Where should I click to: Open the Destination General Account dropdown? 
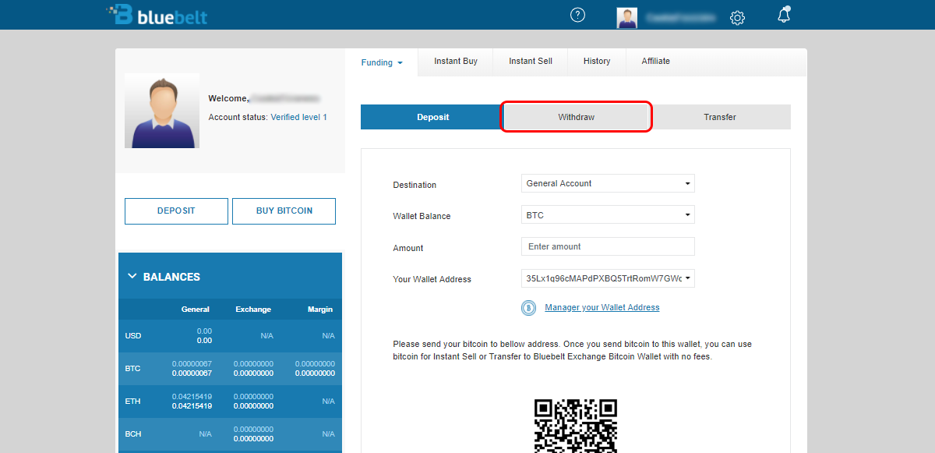tap(608, 183)
